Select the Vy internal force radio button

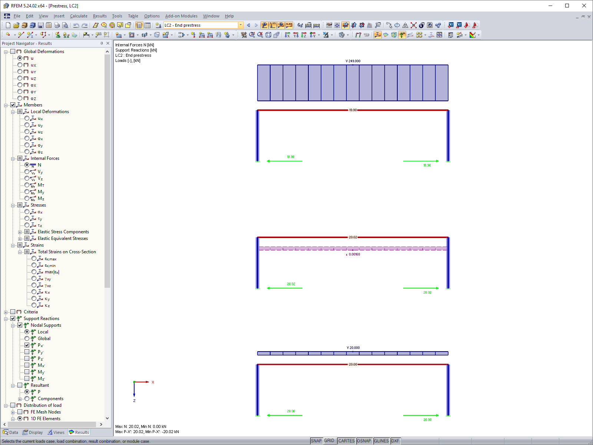(x=27, y=172)
